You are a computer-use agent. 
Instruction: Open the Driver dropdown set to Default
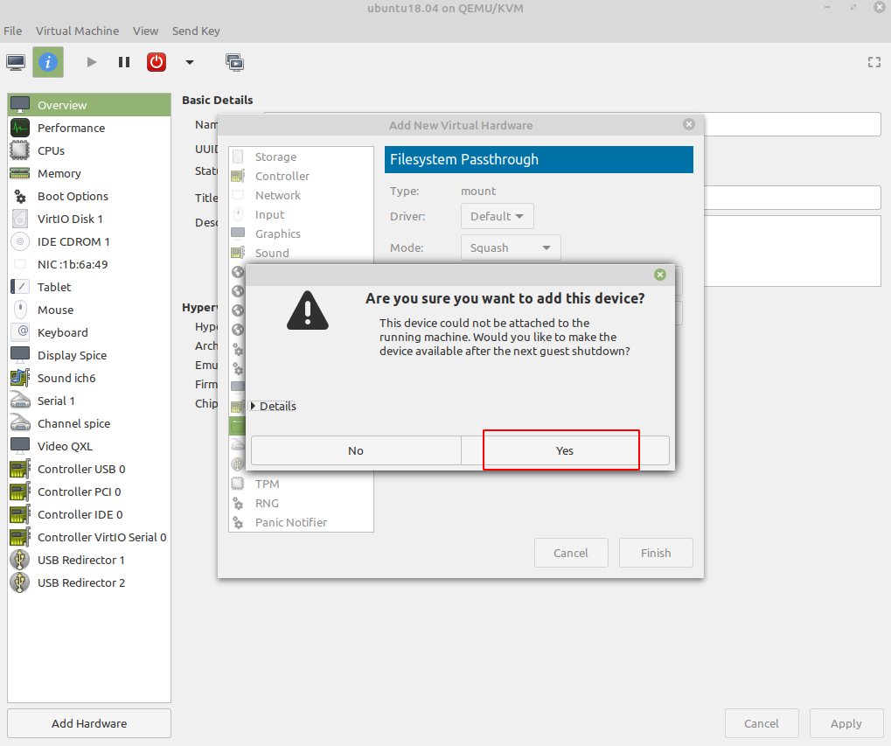(x=497, y=216)
